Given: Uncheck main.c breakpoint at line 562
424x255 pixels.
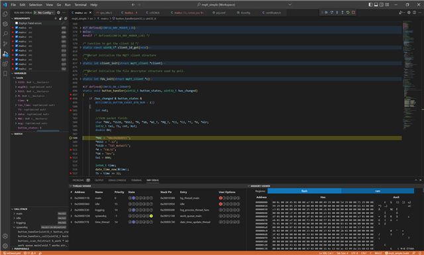Looking at the screenshot, I should pos(17,69).
